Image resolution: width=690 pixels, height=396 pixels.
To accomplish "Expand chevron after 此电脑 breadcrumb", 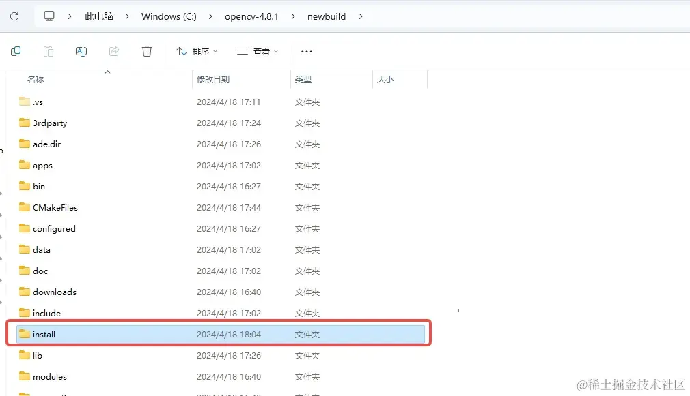I will point(127,16).
